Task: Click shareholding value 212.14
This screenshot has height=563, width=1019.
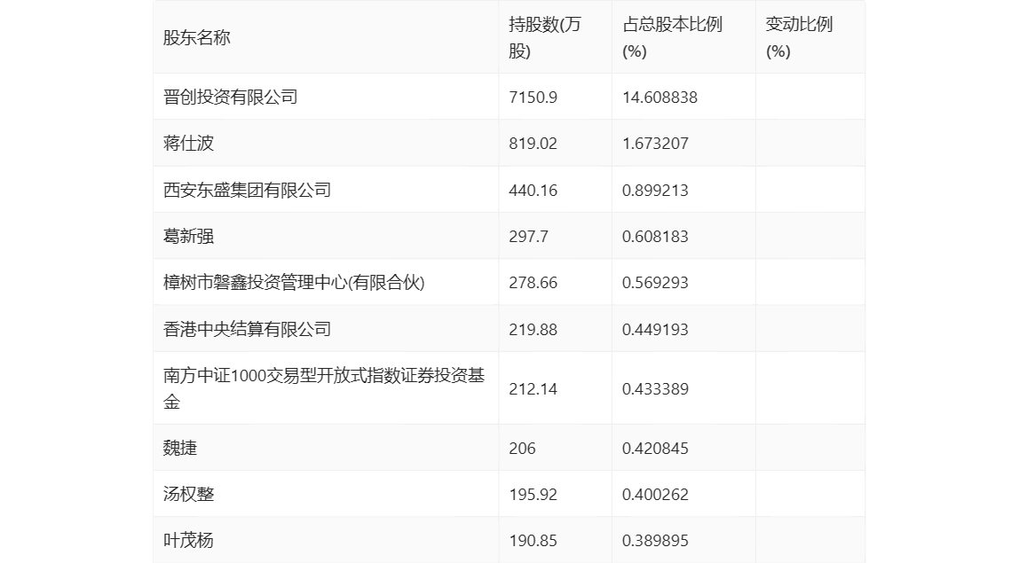Action: pyautogui.click(x=533, y=389)
